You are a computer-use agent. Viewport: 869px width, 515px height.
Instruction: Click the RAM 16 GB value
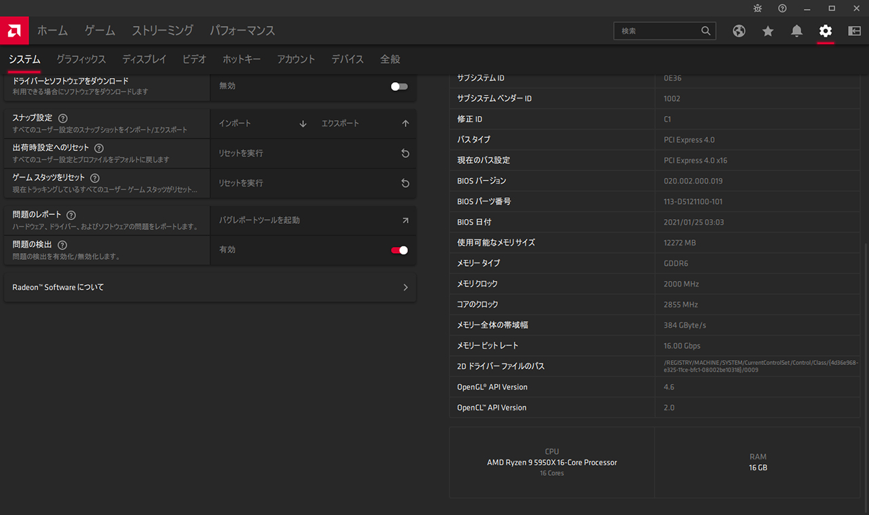(758, 468)
